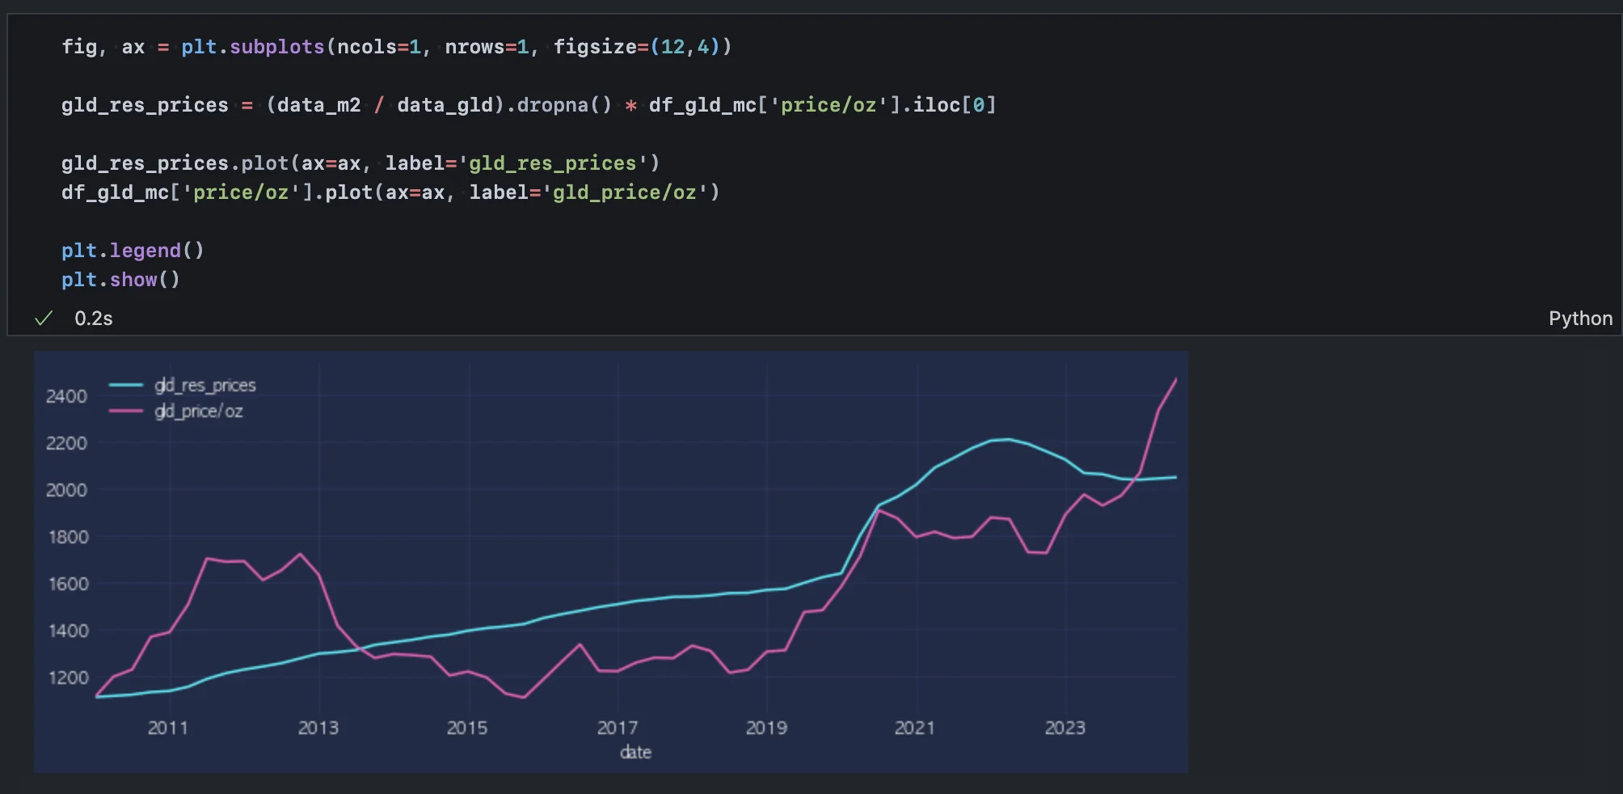Click the 2017 x-axis tick label

[617, 728]
